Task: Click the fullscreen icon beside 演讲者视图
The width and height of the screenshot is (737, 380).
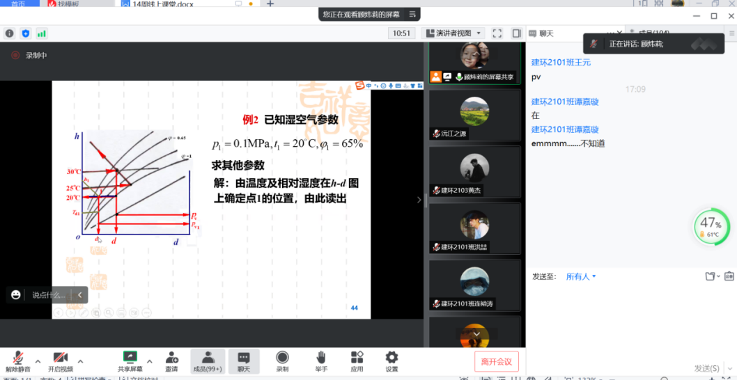Action: (497, 33)
